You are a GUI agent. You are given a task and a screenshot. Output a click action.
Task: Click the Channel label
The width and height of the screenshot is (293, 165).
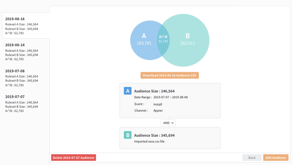pos(141,111)
